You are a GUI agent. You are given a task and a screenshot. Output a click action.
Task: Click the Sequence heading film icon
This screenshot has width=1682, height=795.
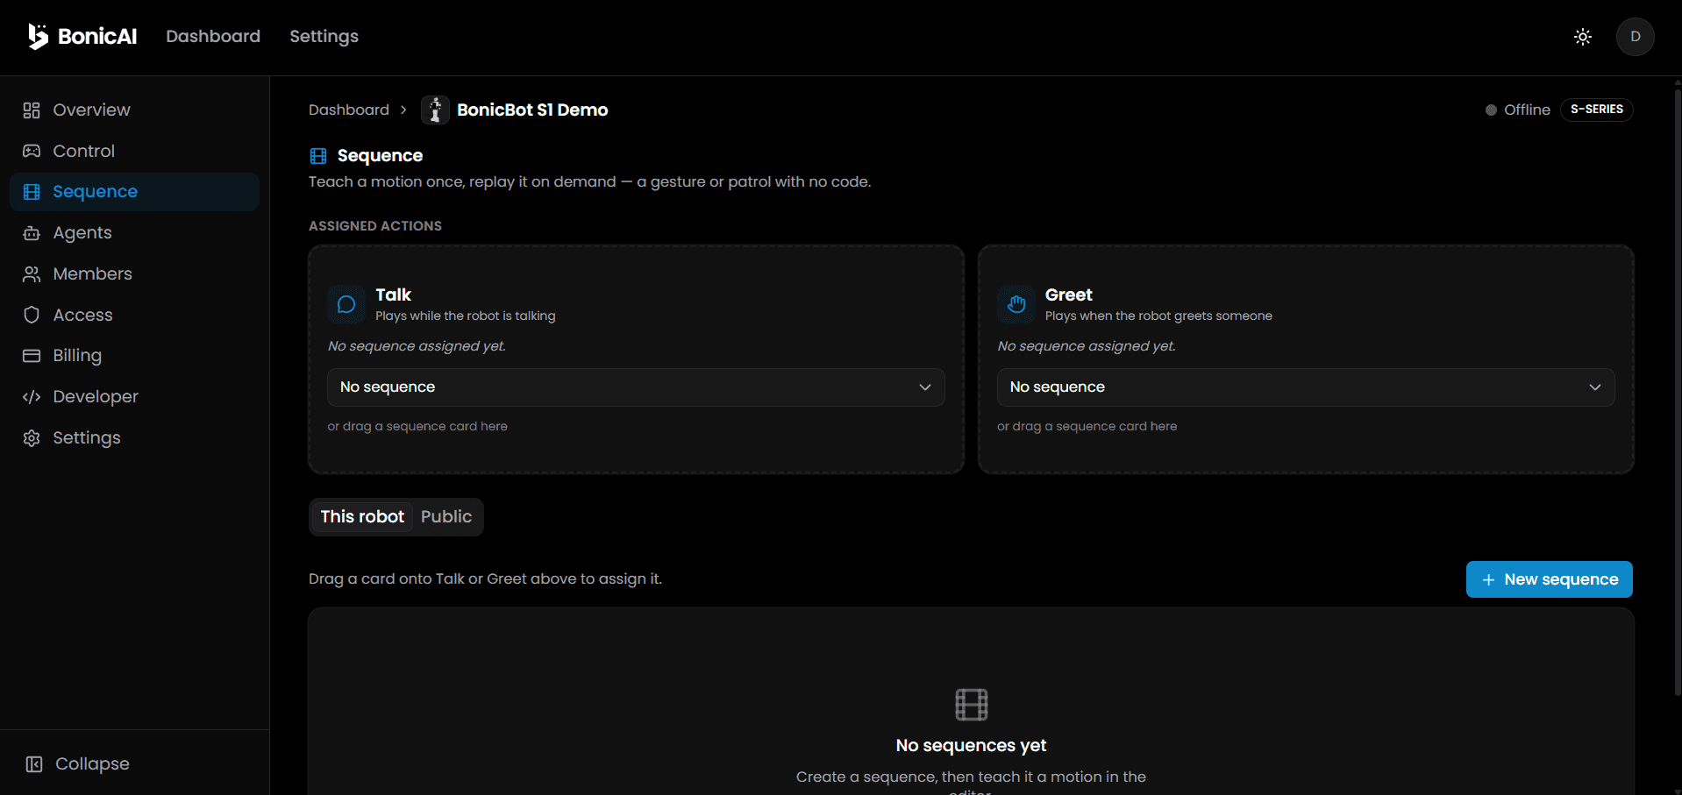[318, 156]
